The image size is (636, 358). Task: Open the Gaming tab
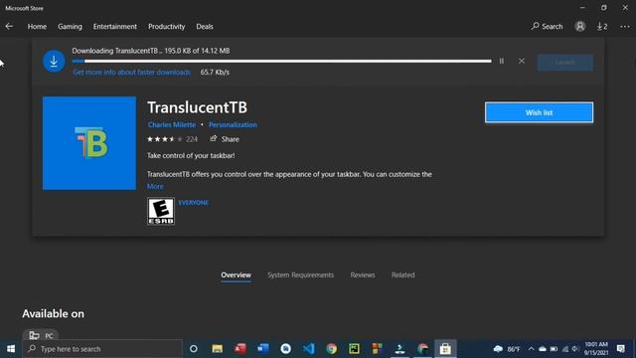pos(70,27)
